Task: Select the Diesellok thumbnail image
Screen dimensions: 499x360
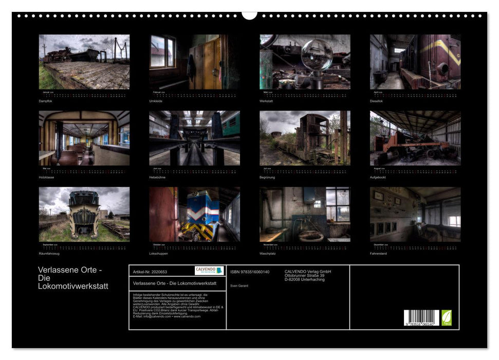Action: point(415,62)
